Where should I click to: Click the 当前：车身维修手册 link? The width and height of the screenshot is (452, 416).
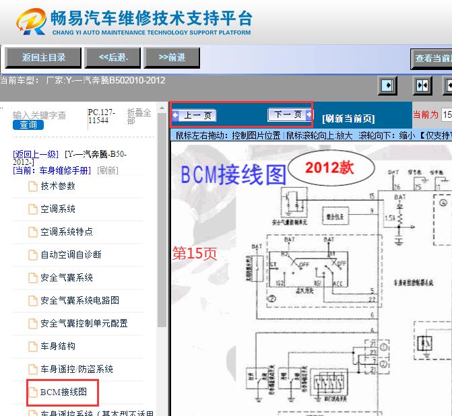(x=52, y=170)
